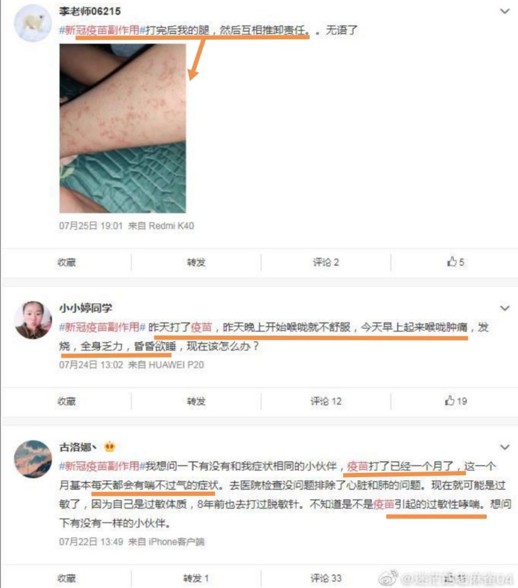This screenshot has width=518, height=588.
Task: Open username 古洛娜 profile link
Action: [78, 447]
